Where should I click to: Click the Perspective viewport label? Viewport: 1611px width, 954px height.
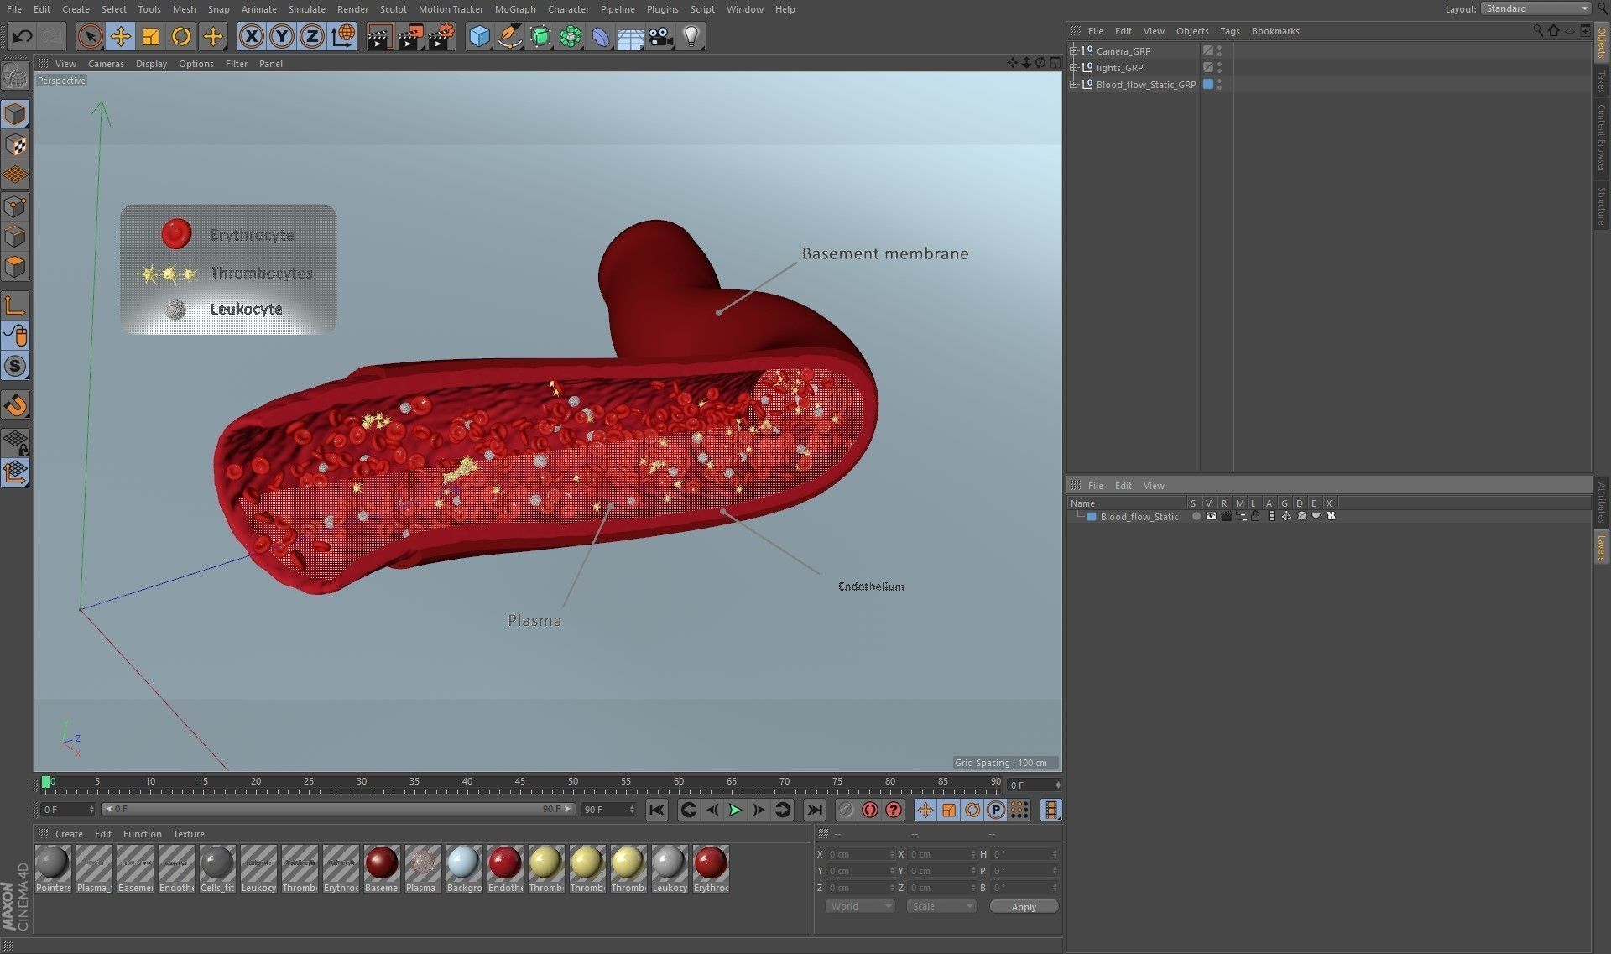[61, 81]
